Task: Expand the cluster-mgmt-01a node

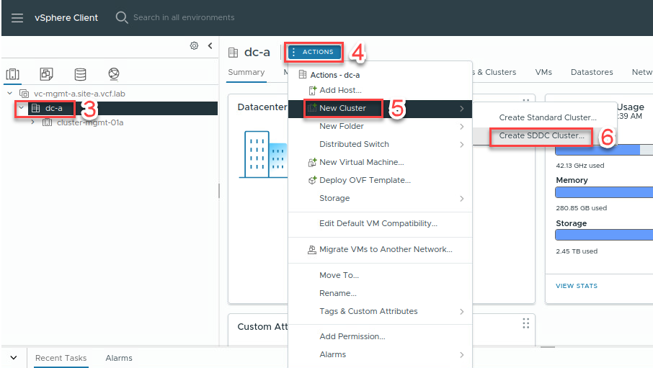Action: (x=33, y=122)
